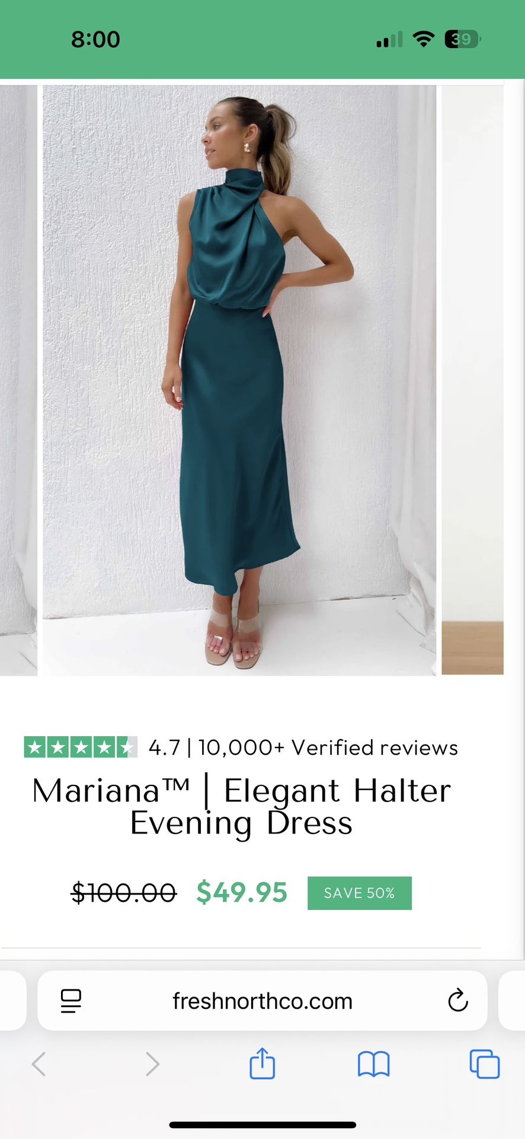Tap the battery indicator in the status bar
The width and height of the screenshot is (525, 1139).
pyautogui.click(x=463, y=39)
